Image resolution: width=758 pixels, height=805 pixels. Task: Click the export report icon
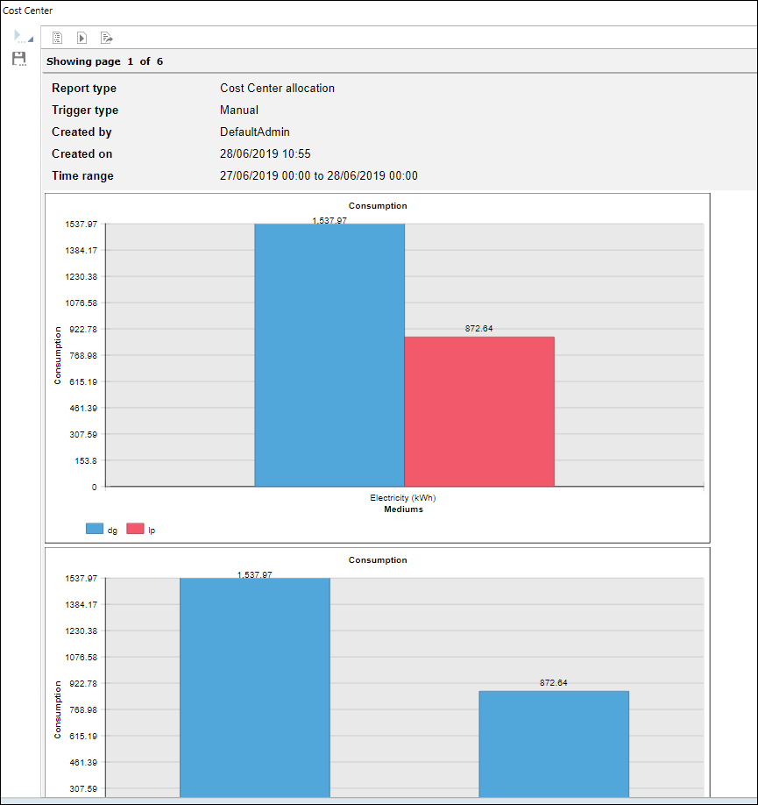[106, 38]
